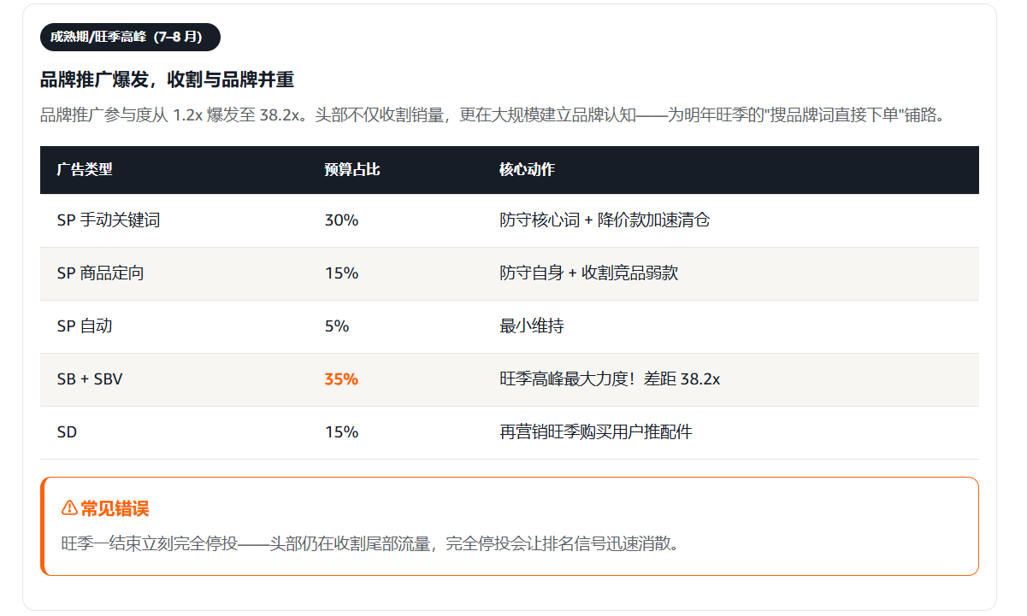This screenshot has height=616, width=1027.
Task: Click the 常见错误 title text
Action: point(115,509)
